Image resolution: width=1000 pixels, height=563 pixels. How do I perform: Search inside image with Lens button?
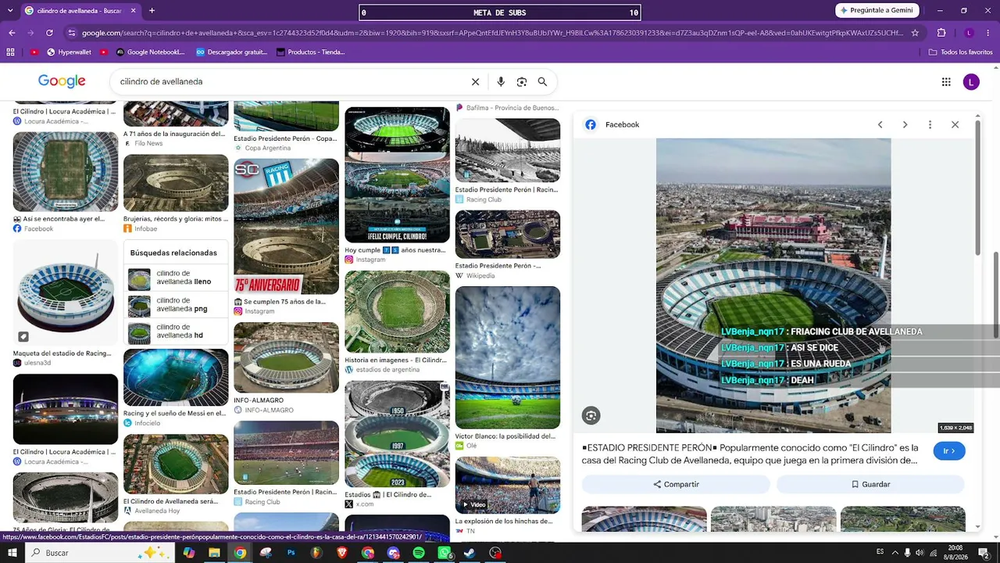pyautogui.click(x=591, y=416)
